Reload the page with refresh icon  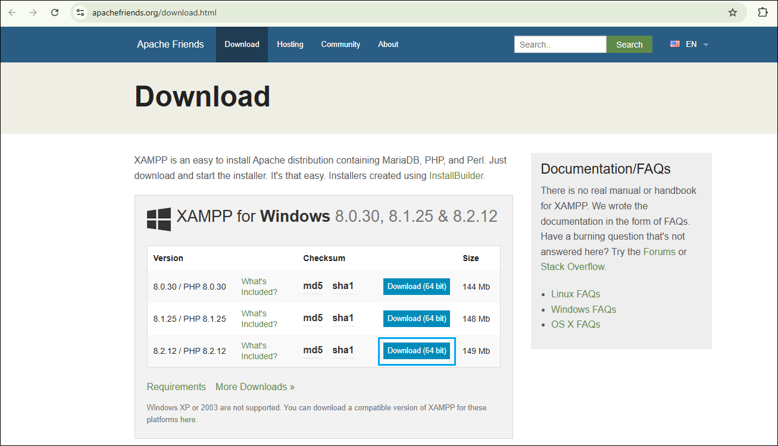tap(55, 12)
